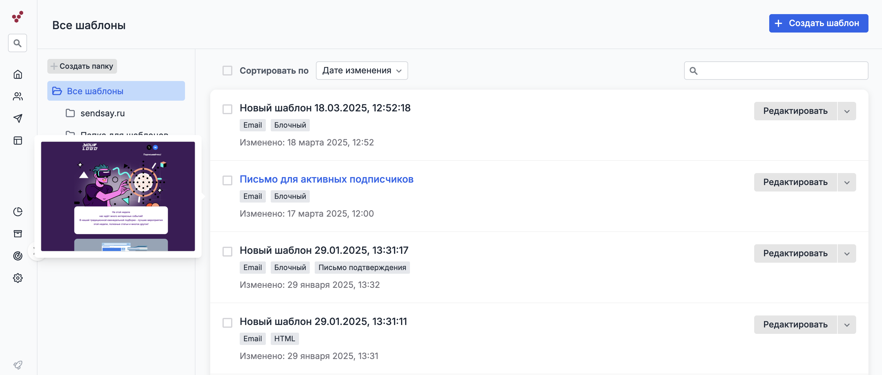Open the templates layout icon
This screenshot has width=882, height=375.
[x=18, y=141]
